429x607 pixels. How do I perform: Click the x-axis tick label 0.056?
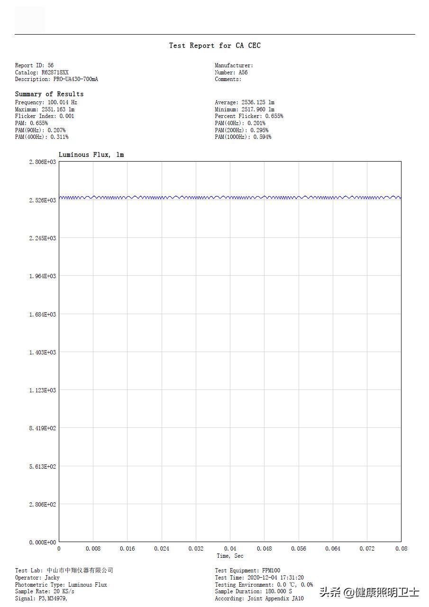tap(299, 549)
